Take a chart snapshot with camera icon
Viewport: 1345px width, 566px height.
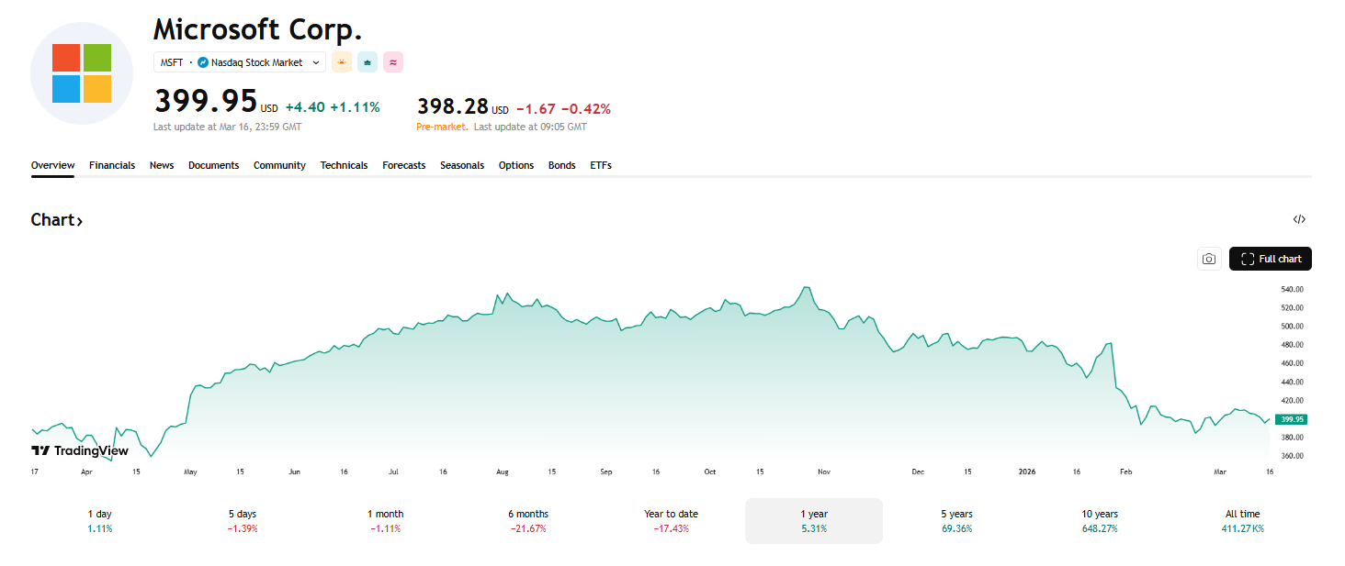[x=1209, y=259]
